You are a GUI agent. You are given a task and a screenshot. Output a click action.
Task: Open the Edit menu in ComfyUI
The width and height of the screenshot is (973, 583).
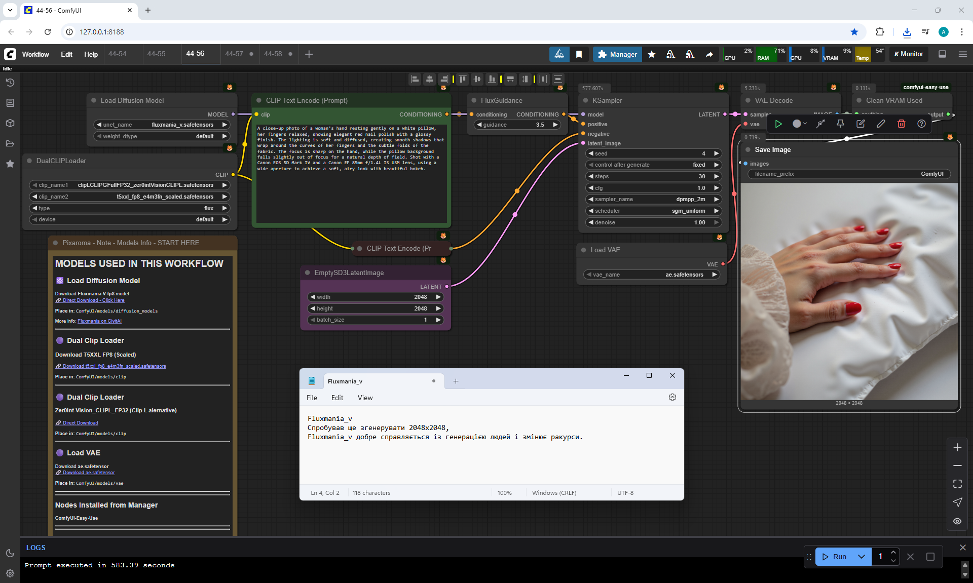point(66,54)
